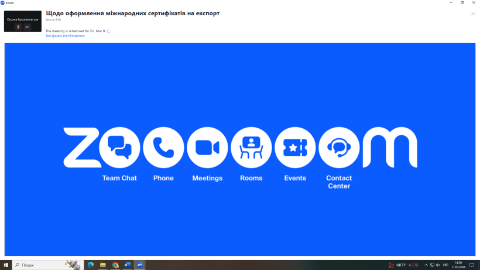Click the 'Start at 9:00' text

pyautogui.click(x=53, y=20)
